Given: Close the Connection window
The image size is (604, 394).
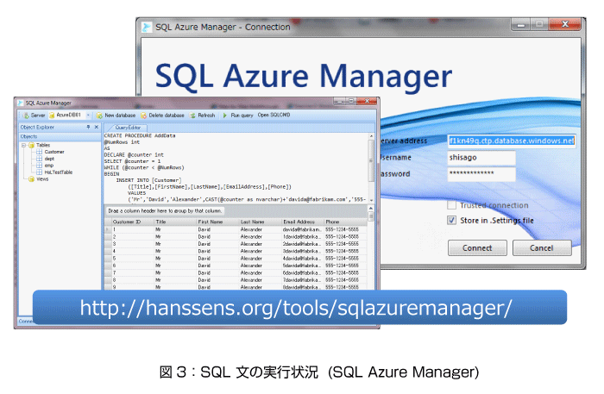Looking at the screenshot, I should point(564,24).
